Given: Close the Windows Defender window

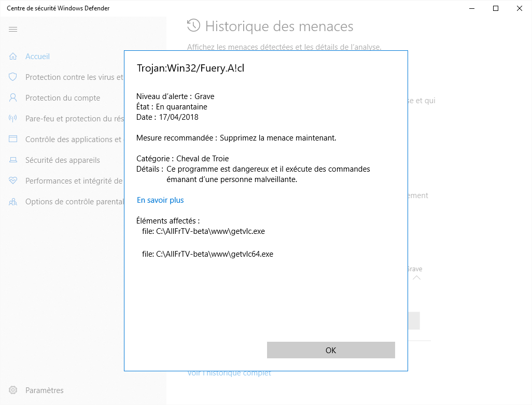Looking at the screenshot, I should click(x=520, y=8).
